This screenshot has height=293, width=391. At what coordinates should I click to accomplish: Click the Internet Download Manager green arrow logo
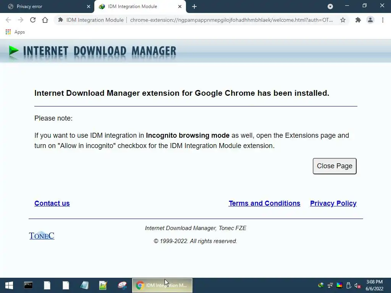14,51
